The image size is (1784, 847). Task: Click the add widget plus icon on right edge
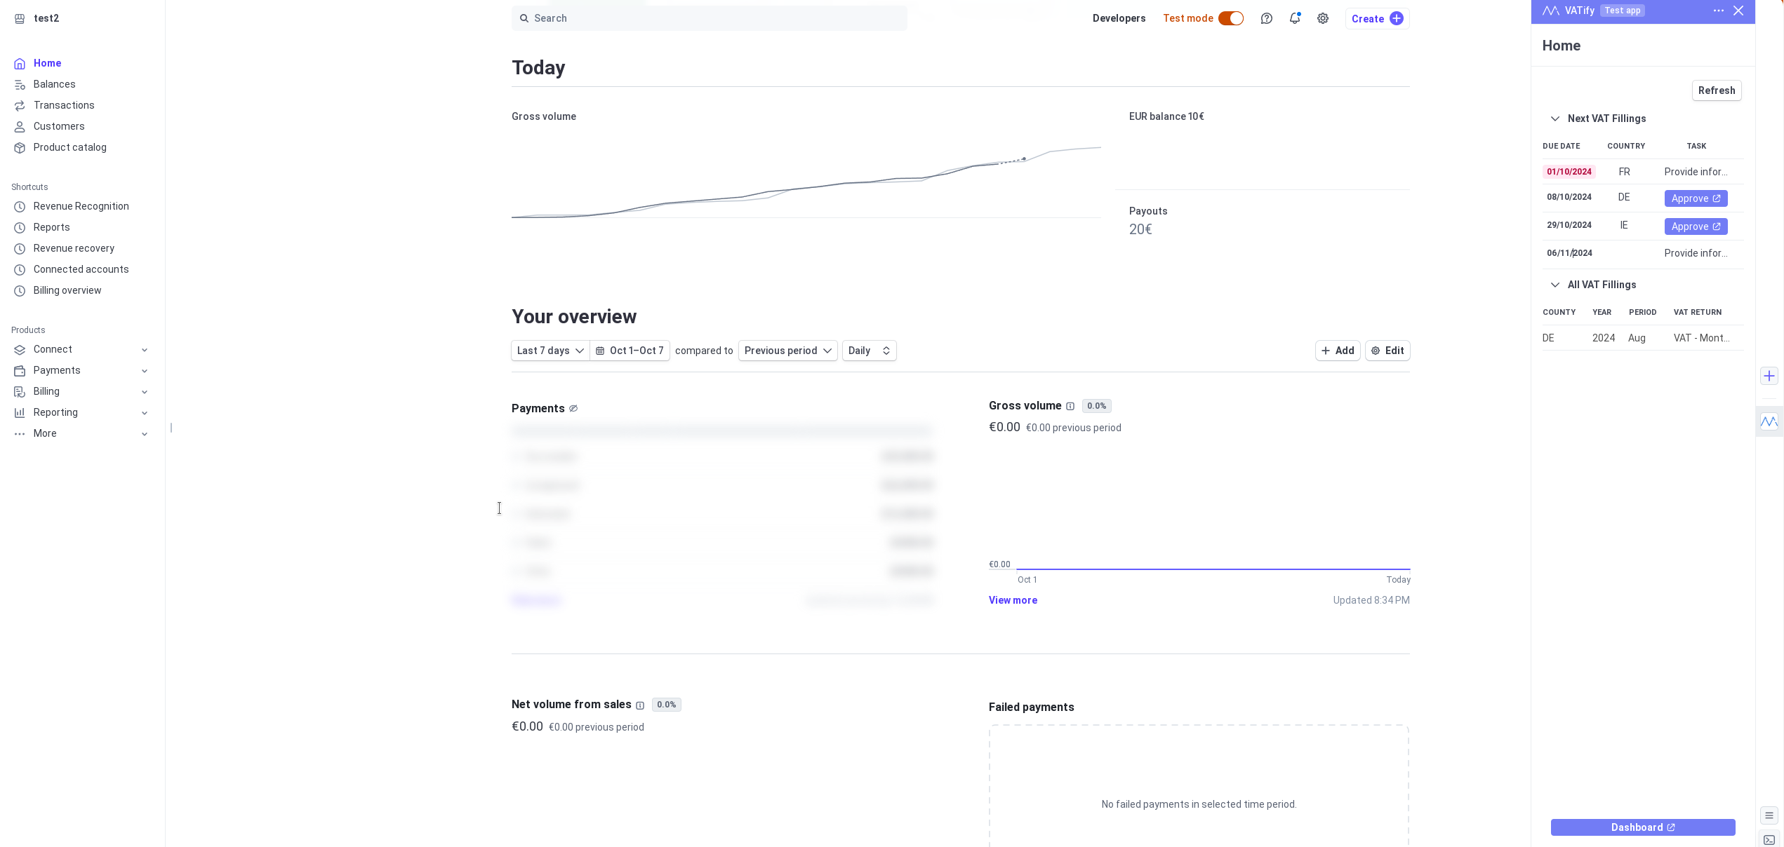tap(1769, 376)
